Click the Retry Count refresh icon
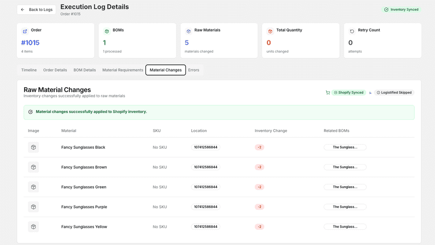The width and height of the screenshot is (435, 245). pyautogui.click(x=352, y=32)
